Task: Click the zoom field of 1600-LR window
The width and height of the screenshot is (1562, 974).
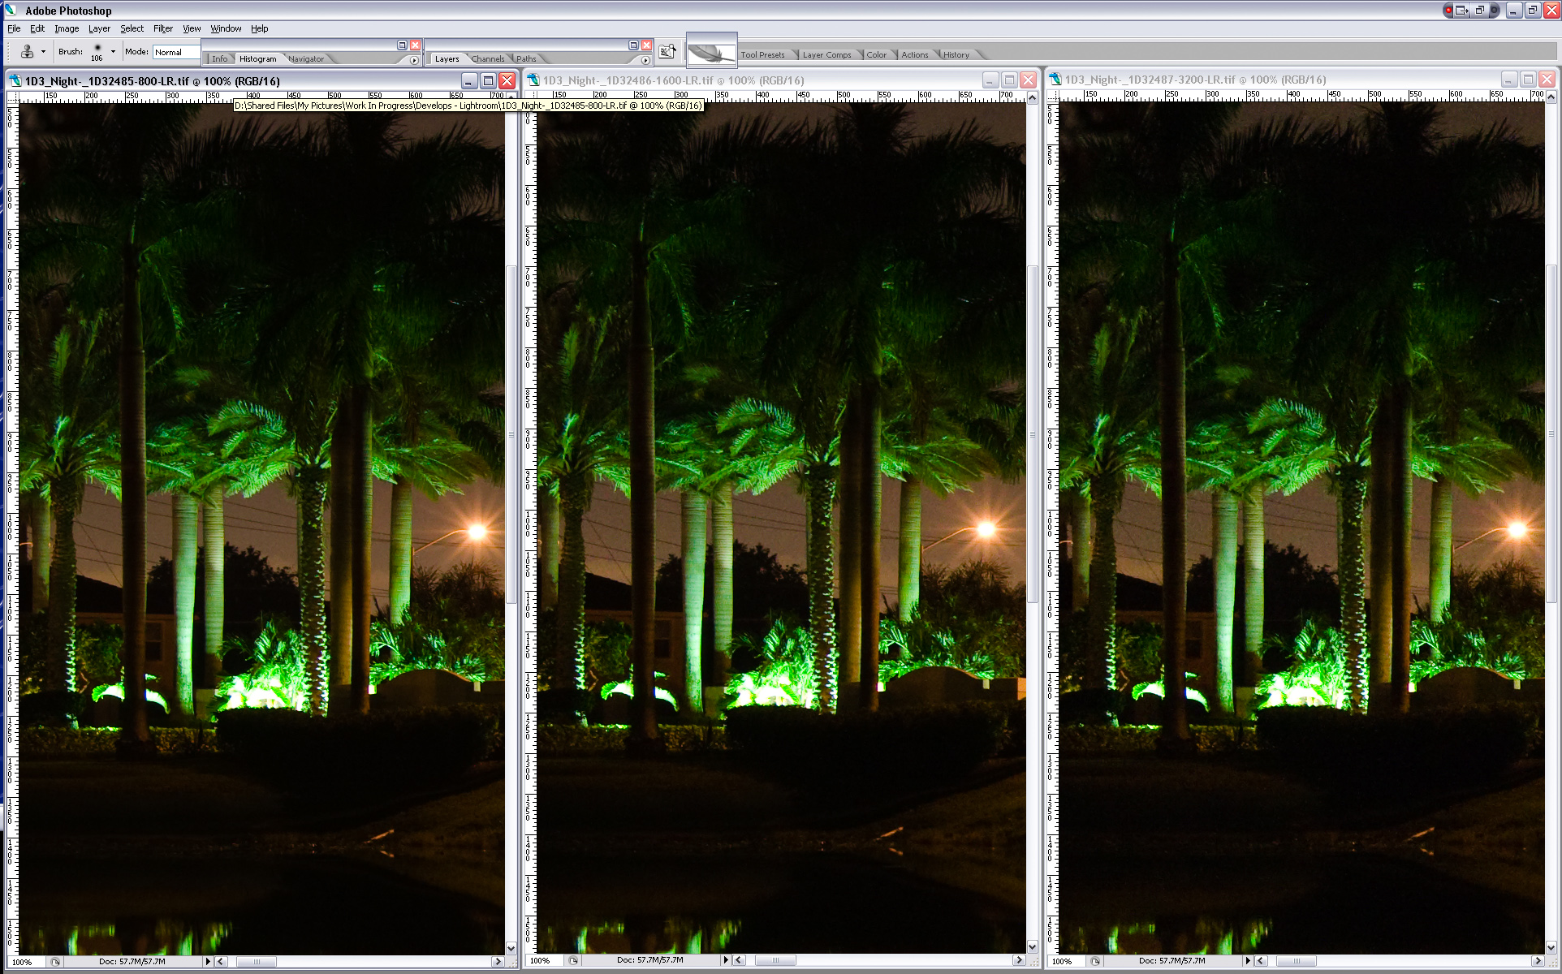Action: click(544, 960)
